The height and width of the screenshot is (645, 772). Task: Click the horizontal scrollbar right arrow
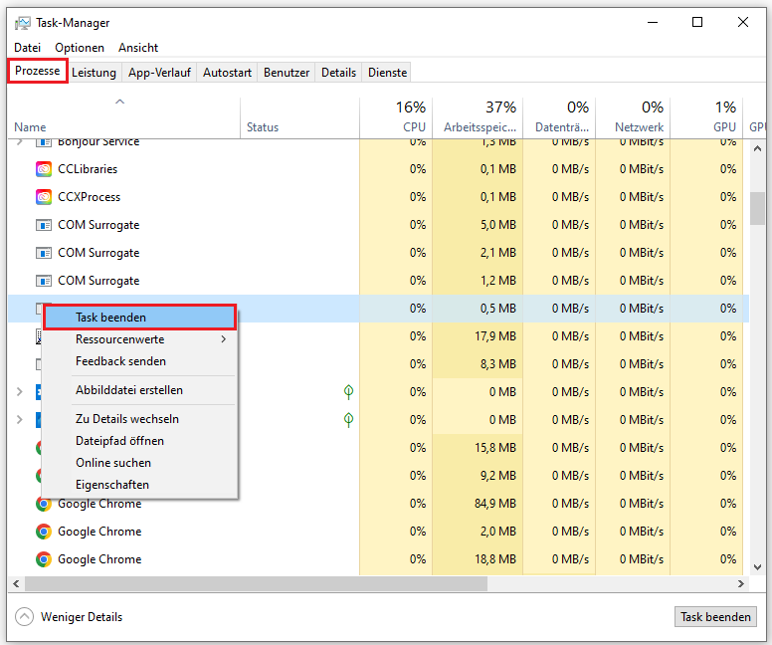tap(741, 584)
